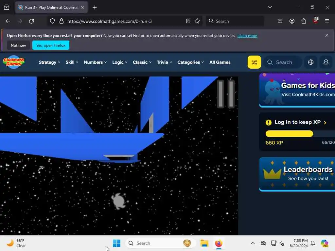The image size is (335, 251).
Task: Open Firefox account icon in toolbar
Action: click(x=292, y=21)
